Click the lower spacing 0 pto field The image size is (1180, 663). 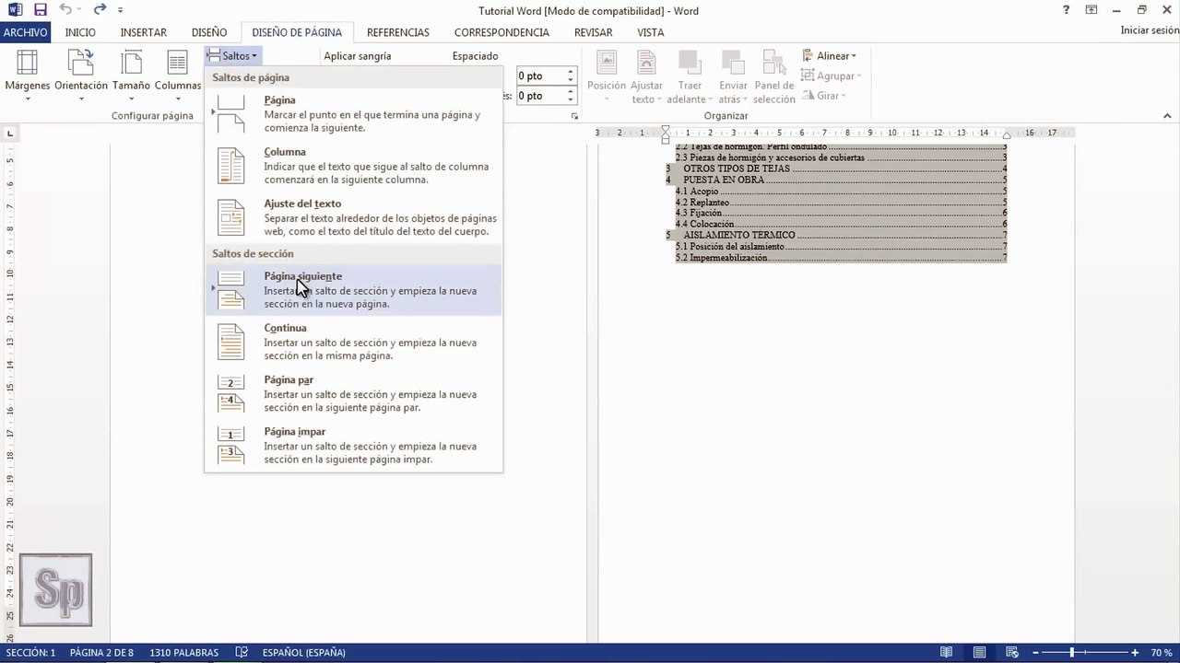539,96
